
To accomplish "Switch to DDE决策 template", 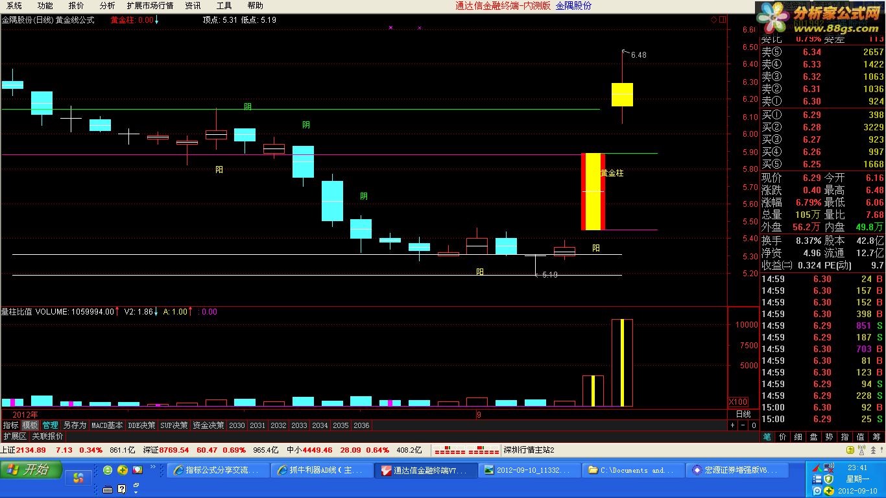I will click(x=141, y=425).
